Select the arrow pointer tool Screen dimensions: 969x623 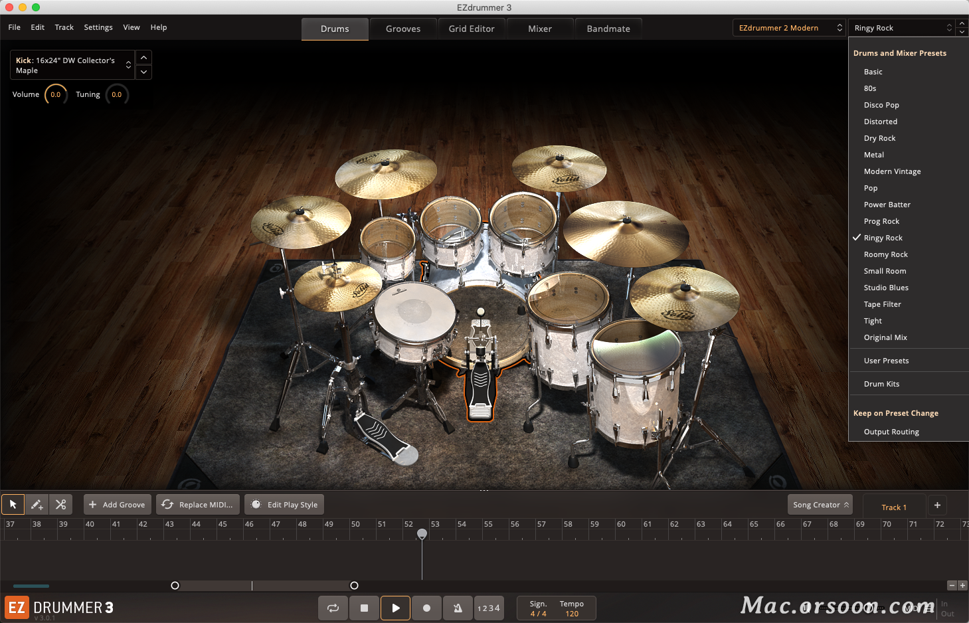13,505
